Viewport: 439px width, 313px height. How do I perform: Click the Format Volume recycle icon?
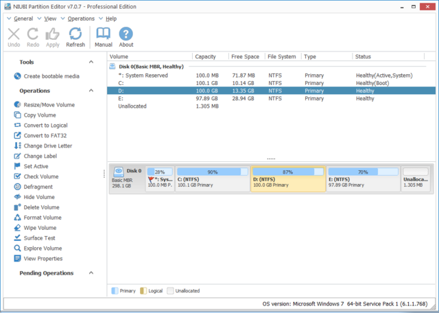[17, 218]
